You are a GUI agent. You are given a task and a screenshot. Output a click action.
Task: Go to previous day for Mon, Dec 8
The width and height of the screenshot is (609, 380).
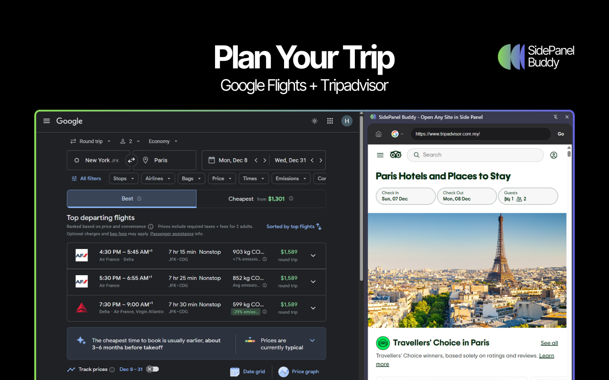click(x=256, y=161)
